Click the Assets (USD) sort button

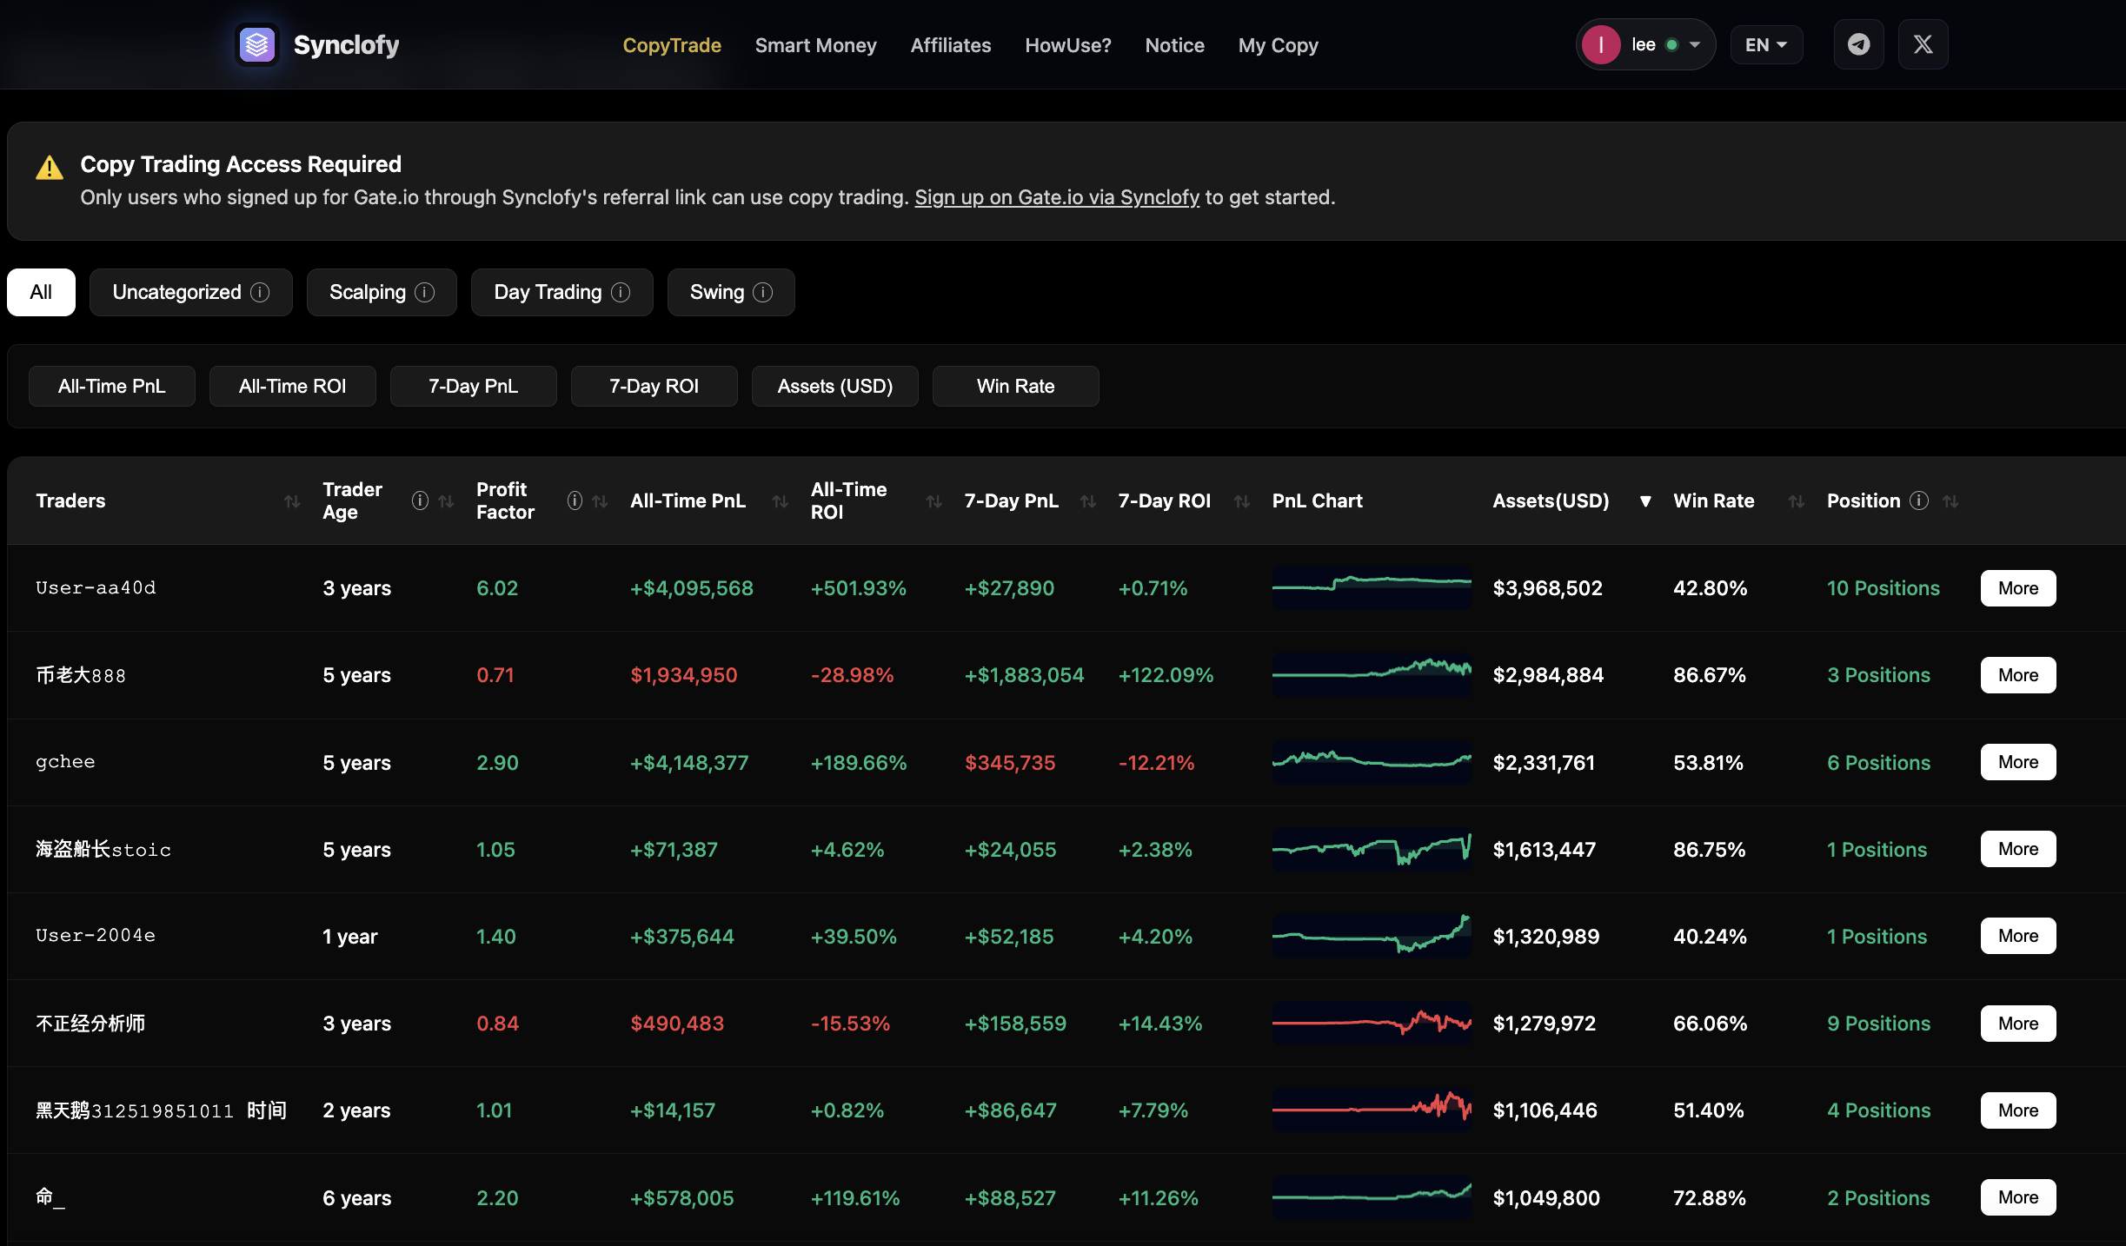click(835, 386)
